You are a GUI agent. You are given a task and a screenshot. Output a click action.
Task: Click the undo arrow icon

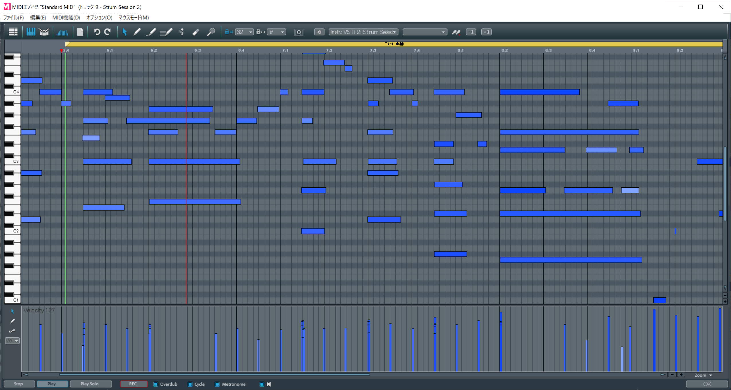[x=97, y=32]
